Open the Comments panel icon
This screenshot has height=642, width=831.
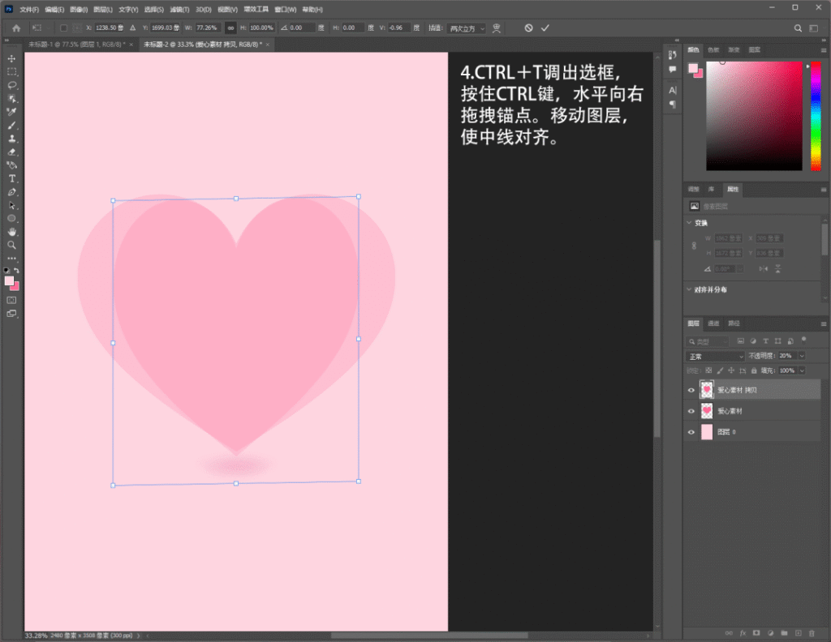click(x=672, y=70)
